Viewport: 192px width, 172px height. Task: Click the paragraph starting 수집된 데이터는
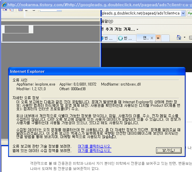point(98,133)
